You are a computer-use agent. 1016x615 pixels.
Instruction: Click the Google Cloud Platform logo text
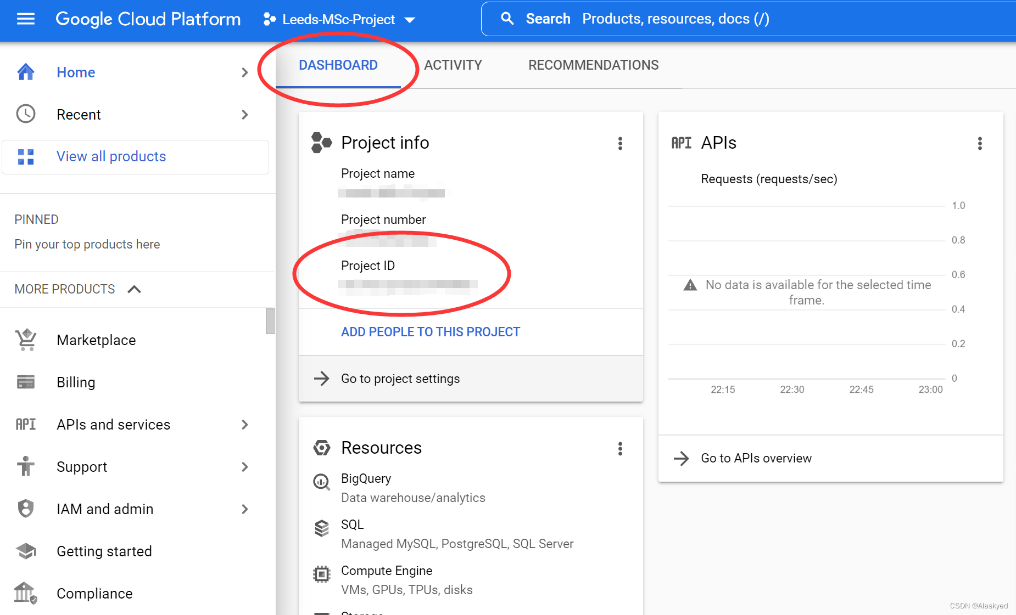(x=148, y=19)
